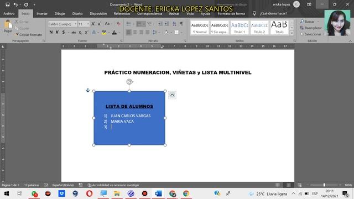
Task: Switch to the Disposición tab
Action: point(98,13)
